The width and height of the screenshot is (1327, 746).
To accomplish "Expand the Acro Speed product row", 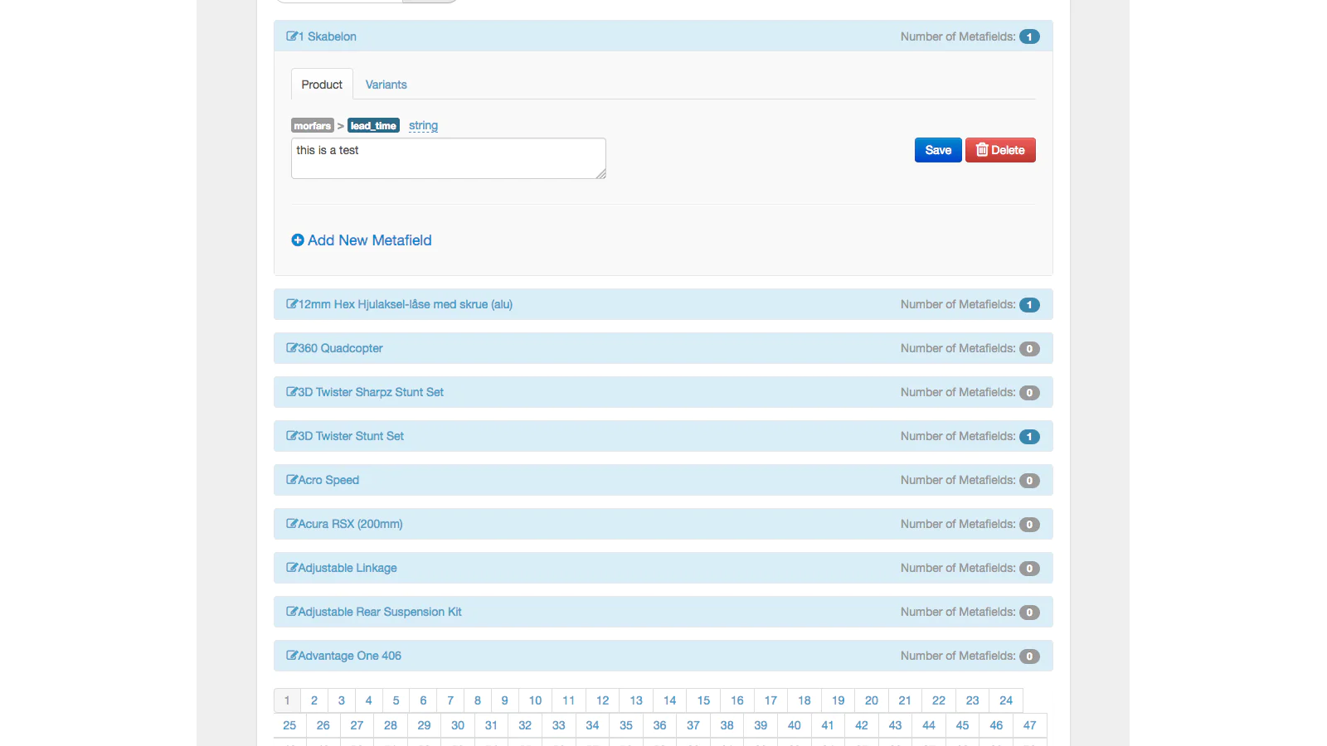I will coord(663,480).
